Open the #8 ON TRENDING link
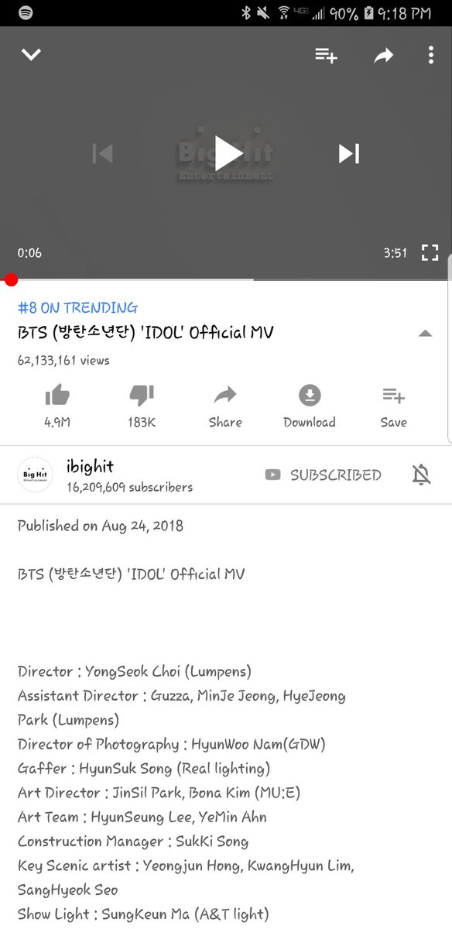Image resolution: width=452 pixels, height=929 pixels. coord(77,307)
